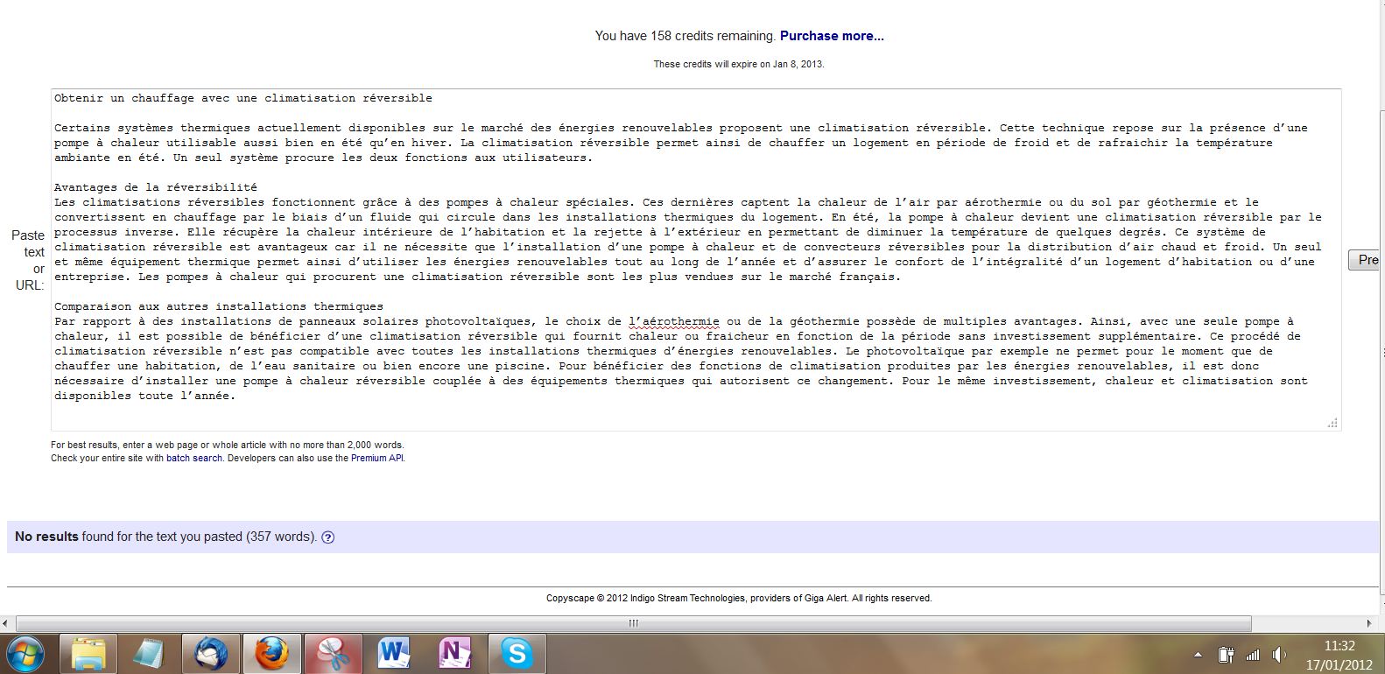Open Skype from the taskbar
The width and height of the screenshot is (1385, 674).
point(517,654)
